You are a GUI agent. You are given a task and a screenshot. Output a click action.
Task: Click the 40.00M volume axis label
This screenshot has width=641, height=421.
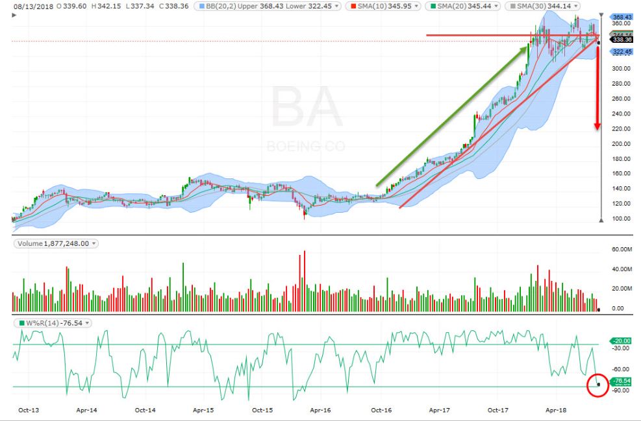[622, 269]
